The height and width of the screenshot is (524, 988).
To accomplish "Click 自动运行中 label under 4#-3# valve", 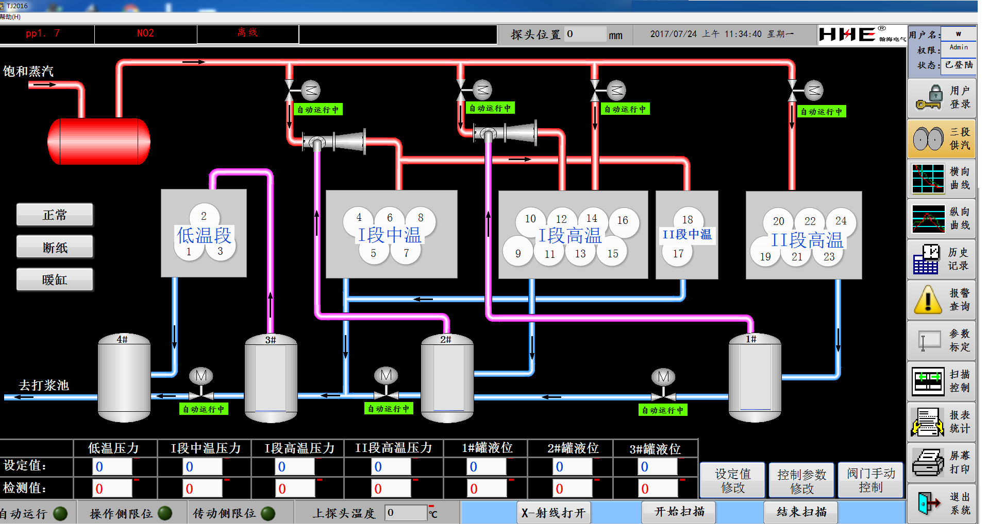I will [204, 409].
